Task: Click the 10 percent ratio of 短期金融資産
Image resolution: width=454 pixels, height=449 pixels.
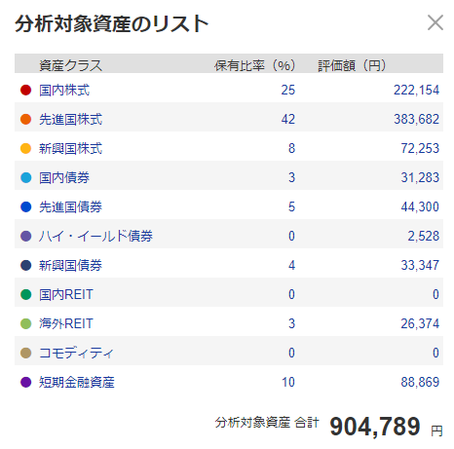Action: [288, 382]
